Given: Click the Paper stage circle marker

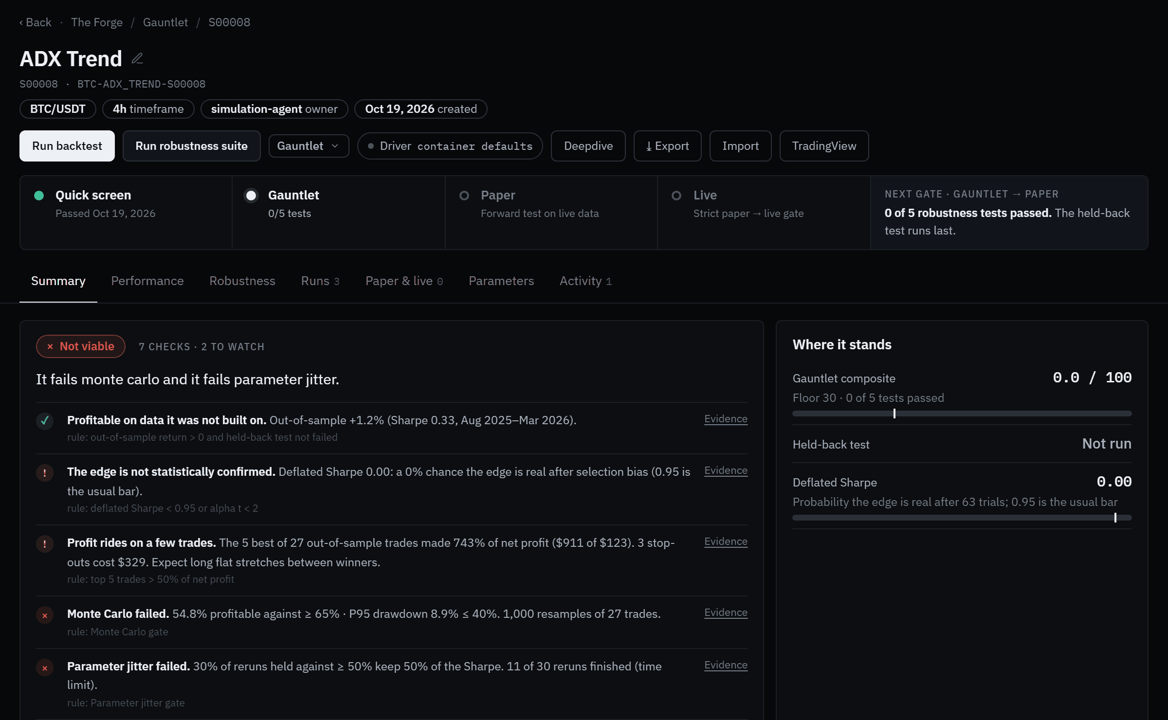Looking at the screenshot, I should click(x=464, y=196).
